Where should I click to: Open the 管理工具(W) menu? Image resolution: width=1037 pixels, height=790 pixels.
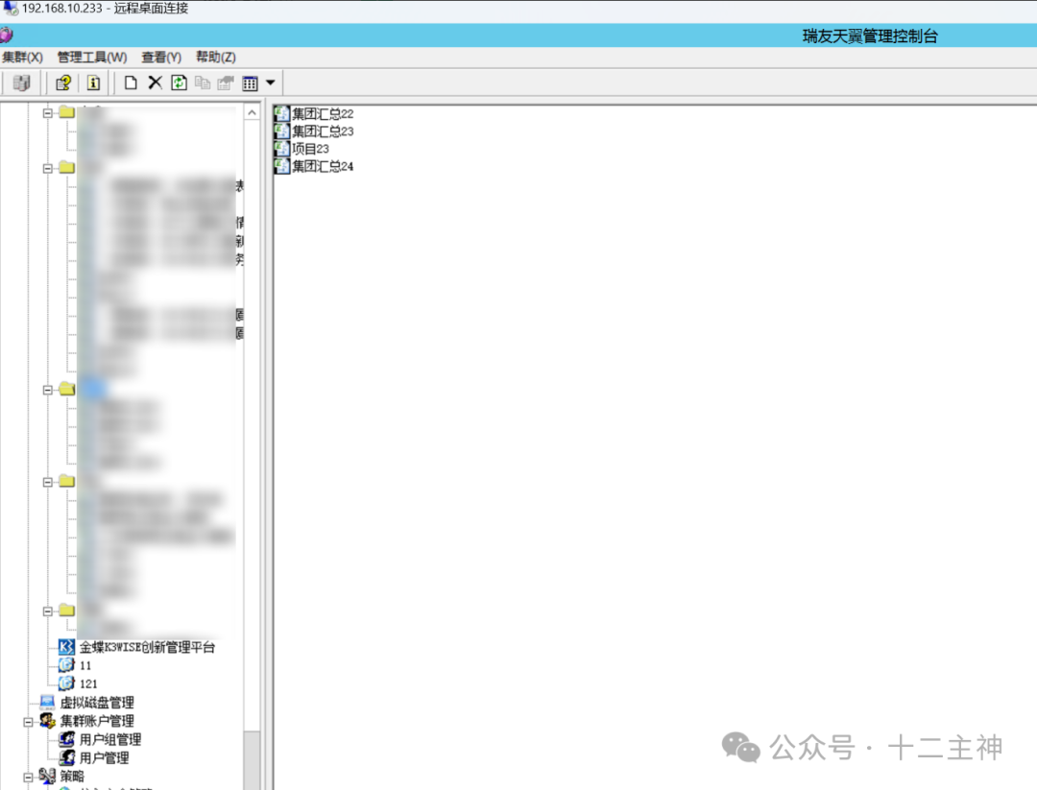92,58
